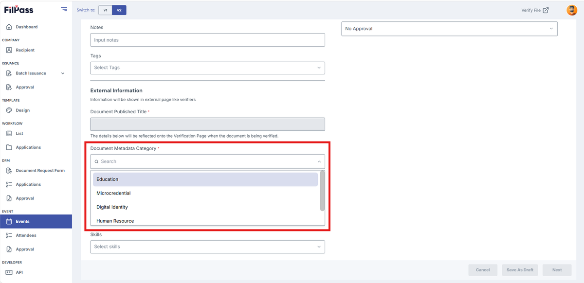Click the Next button
This screenshot has width=584, height=283.
[557, 270]
